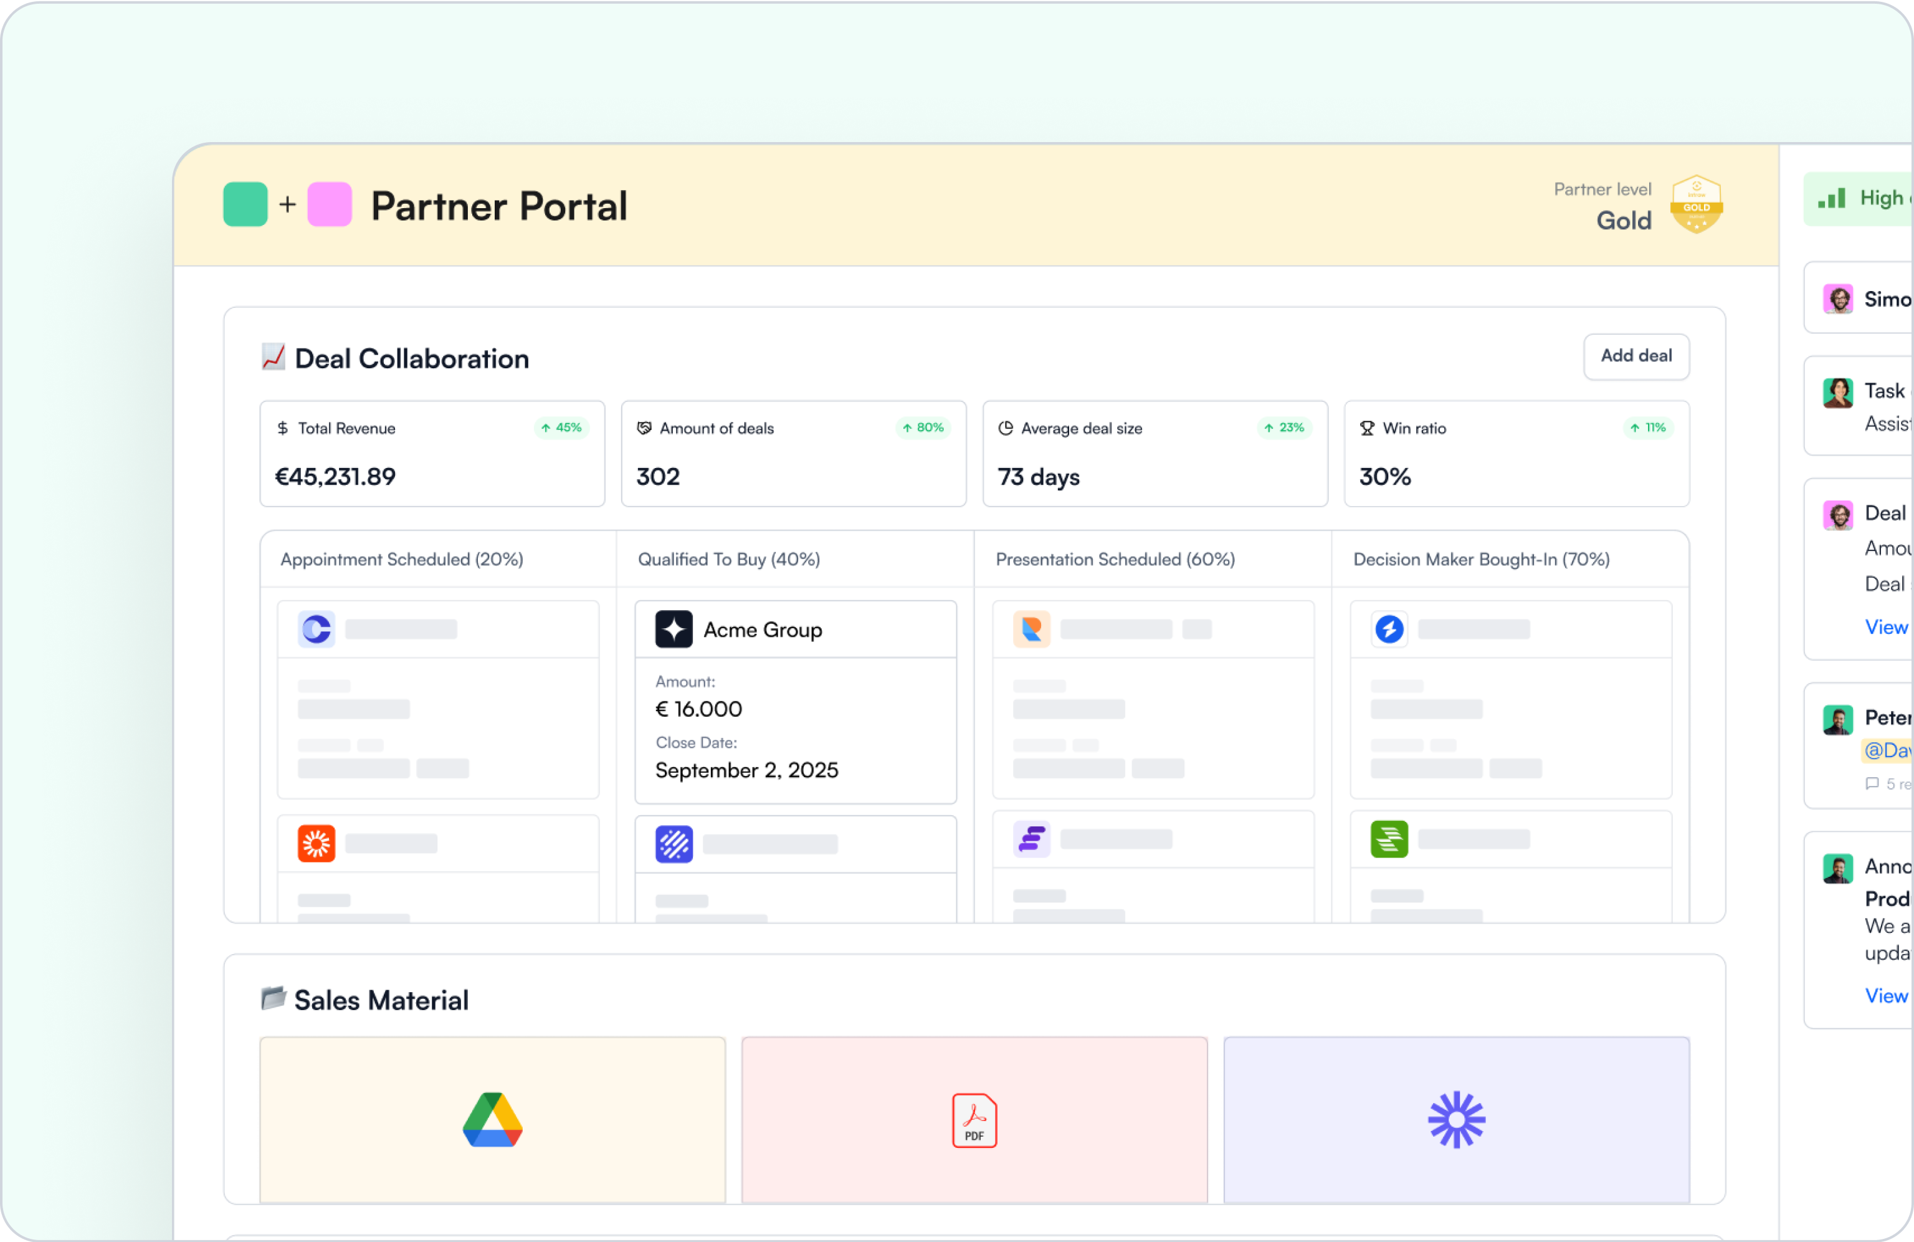
Task: Click the orange-blue flag company logo
Action: pos(1032,629)
